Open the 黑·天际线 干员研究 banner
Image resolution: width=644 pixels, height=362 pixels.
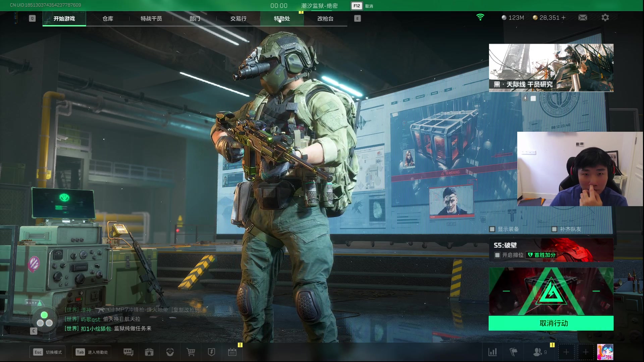pyautogui.click(x=551, y=67)
